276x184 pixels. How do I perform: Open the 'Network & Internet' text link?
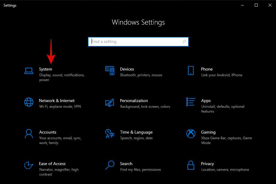57,101
